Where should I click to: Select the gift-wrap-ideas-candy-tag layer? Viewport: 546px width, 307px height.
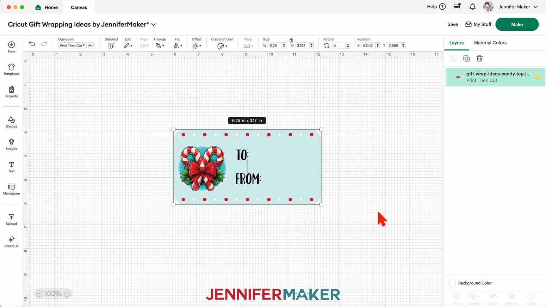click(495, 77)
